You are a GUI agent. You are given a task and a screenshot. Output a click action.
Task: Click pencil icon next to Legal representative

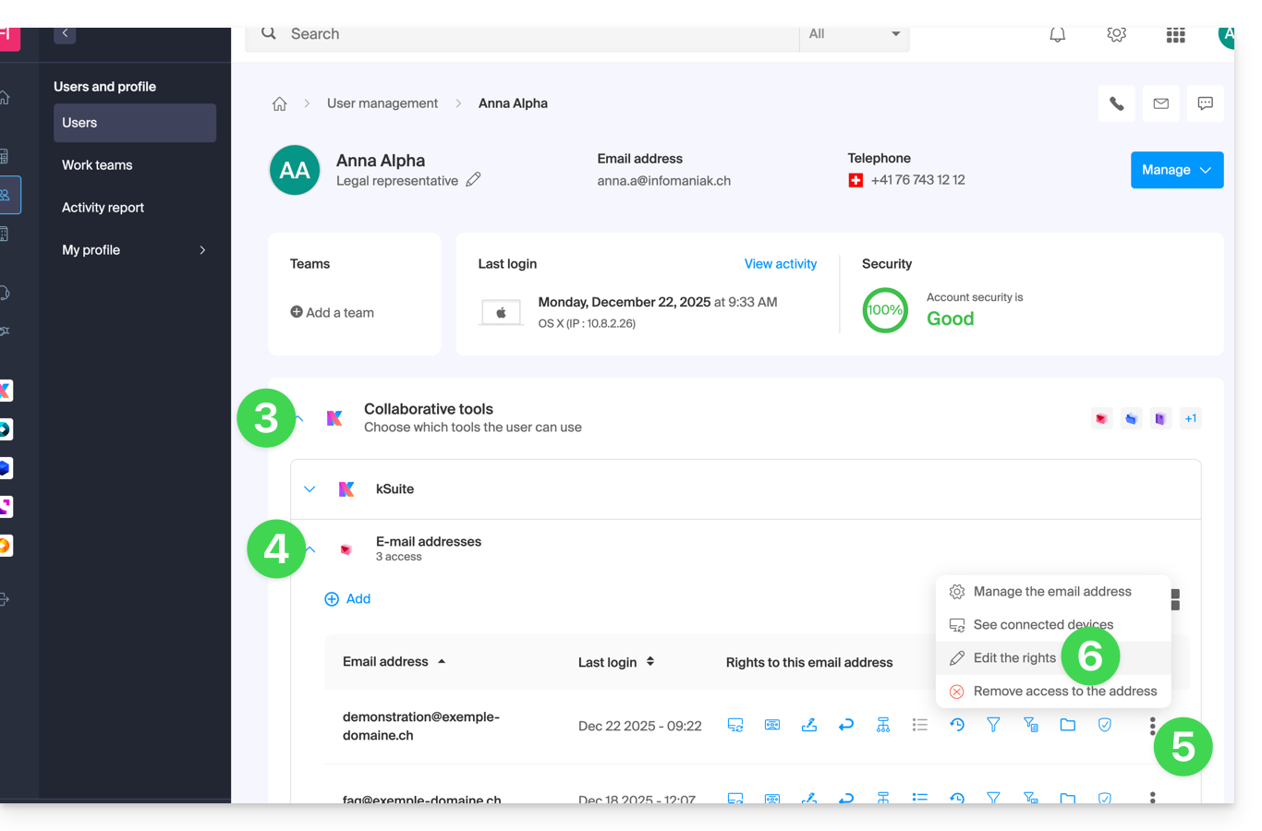tap(473, 180)
